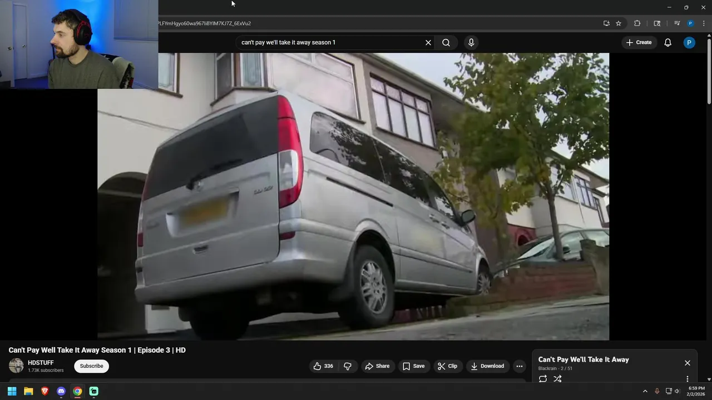Open Brave browser from the taskbar

point(44,391)
